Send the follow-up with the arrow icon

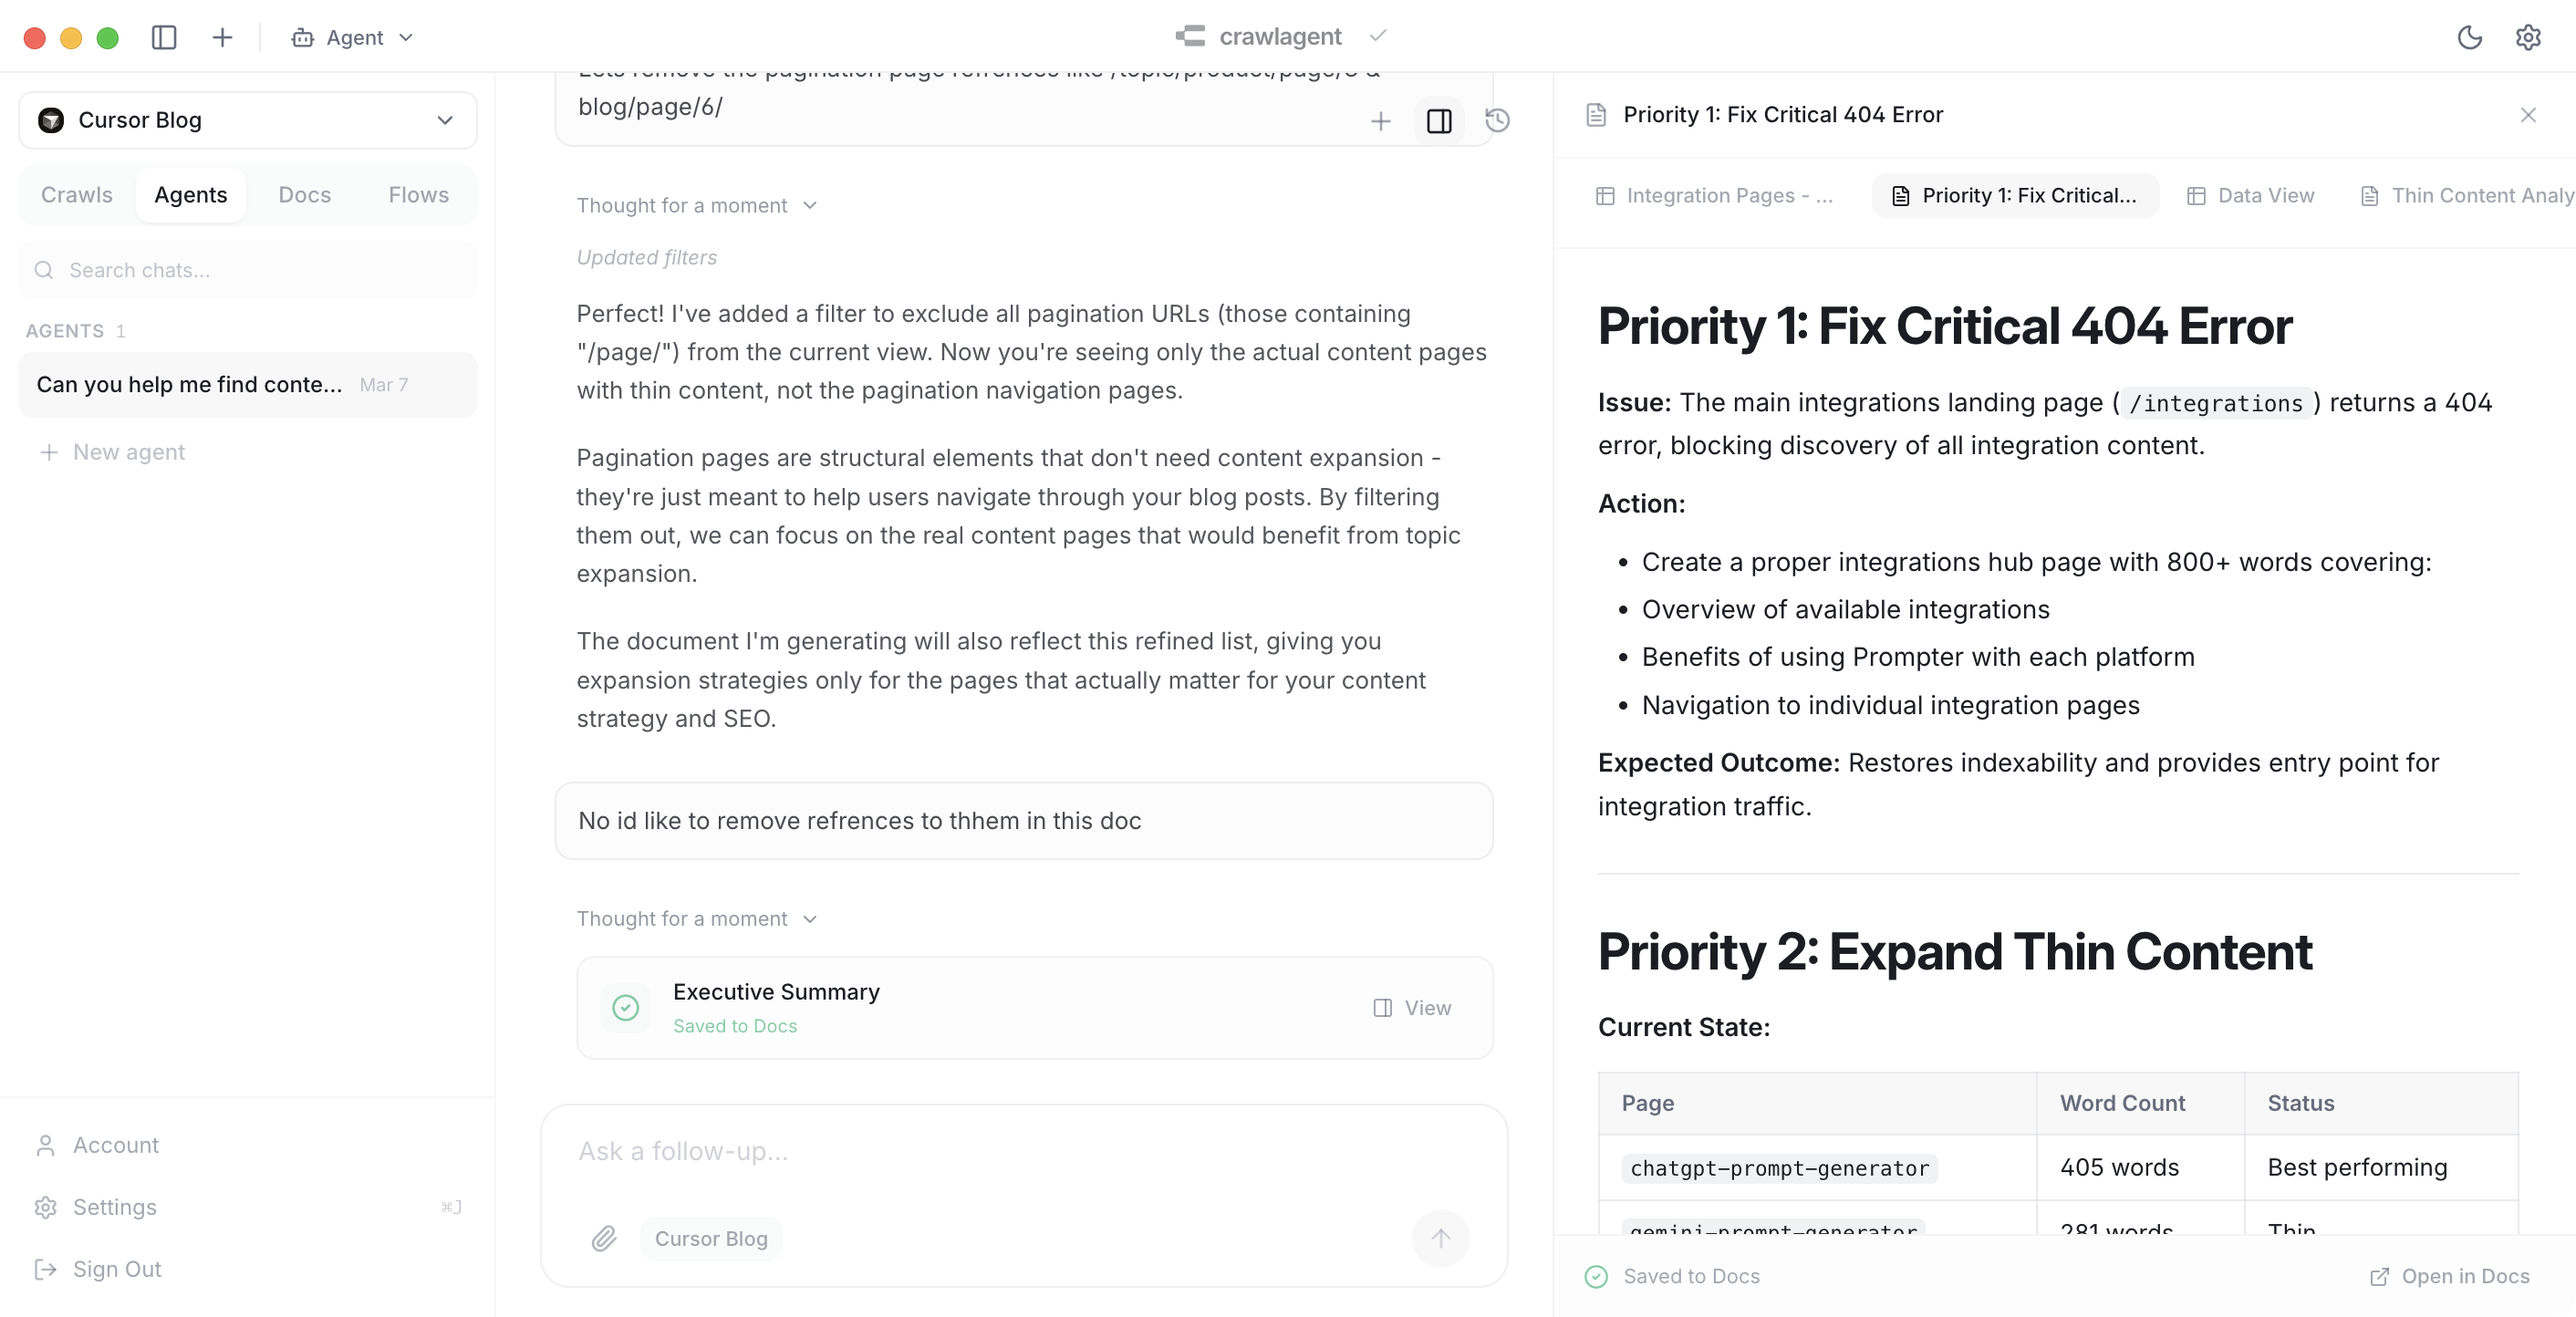pos(1440,1238)
